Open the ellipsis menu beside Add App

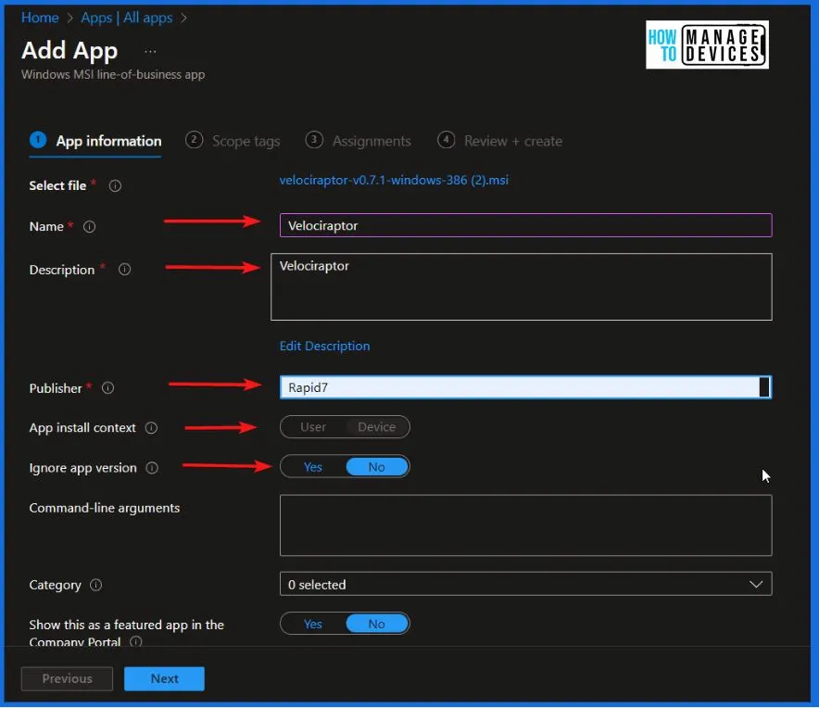pos(150,52)
